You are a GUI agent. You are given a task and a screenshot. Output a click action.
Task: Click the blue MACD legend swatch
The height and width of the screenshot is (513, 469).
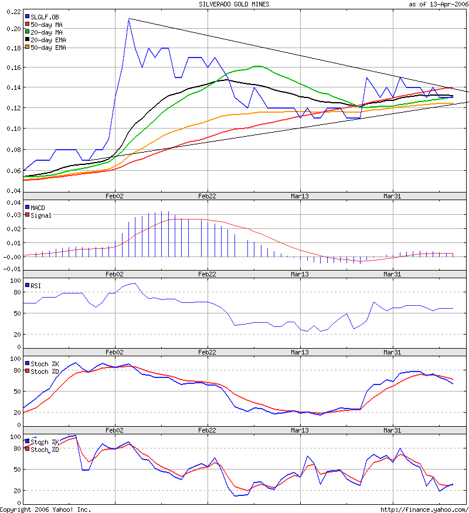click(x=28, y=207)
